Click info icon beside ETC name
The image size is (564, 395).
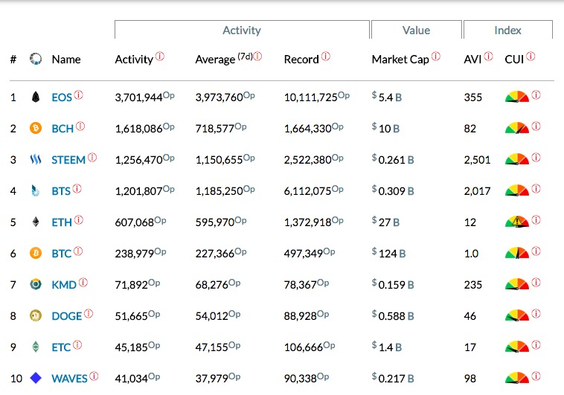pos(77,345)
